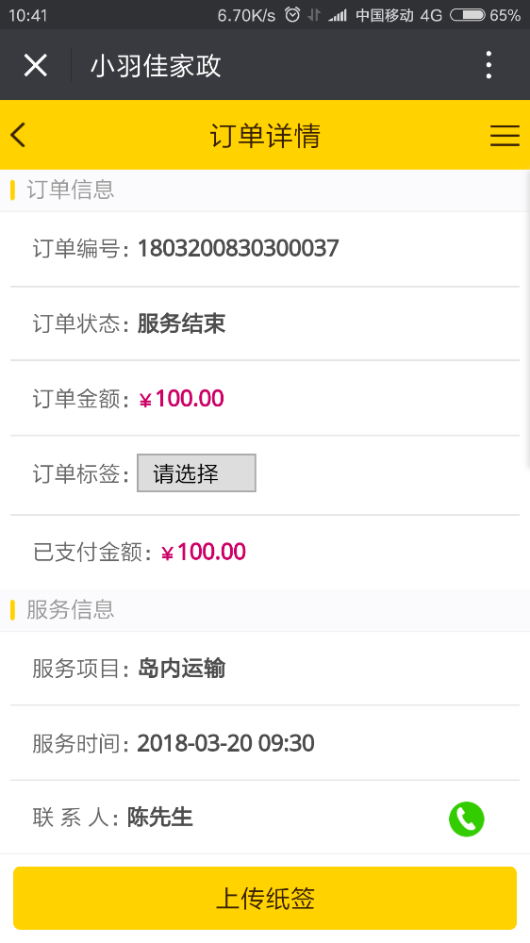Open the three-dot overflow menu
Screen dimensions: 530x943
[489, 64]
